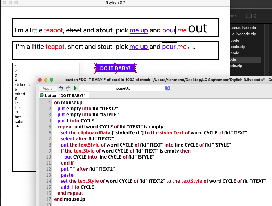This screenshot has width=272, height=206.
Task: Close the script editor window with red button
Action: pyautogui.click(x=40, y=80)
